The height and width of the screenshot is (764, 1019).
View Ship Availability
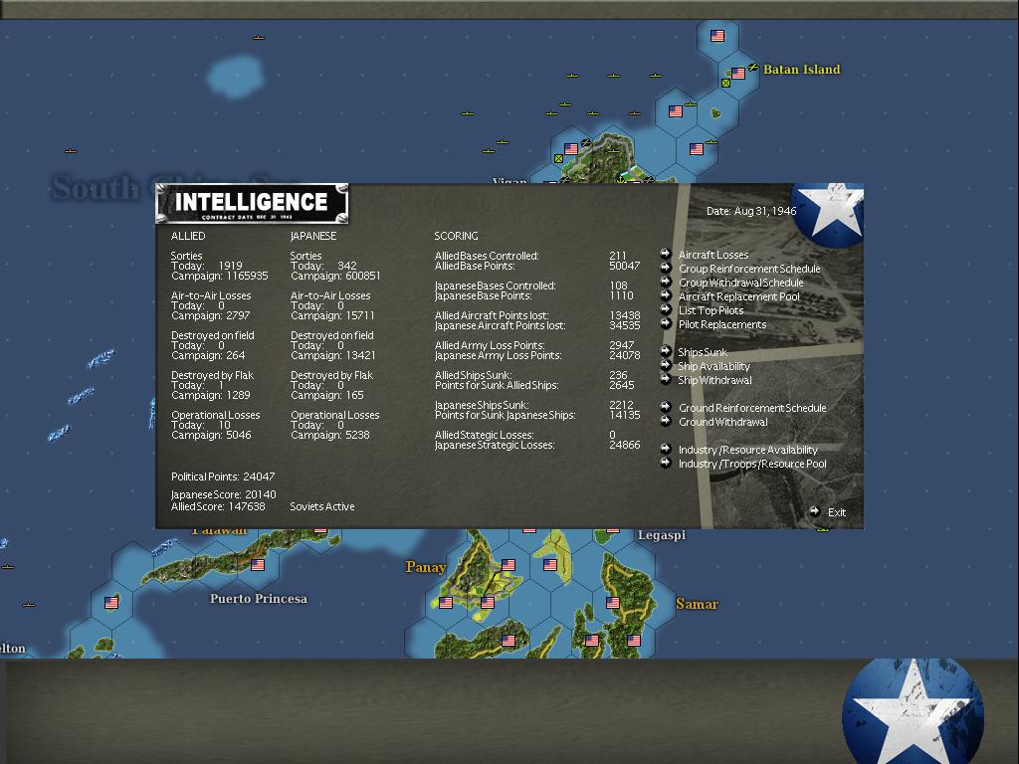pyautogui.click(x=714, y=366)
